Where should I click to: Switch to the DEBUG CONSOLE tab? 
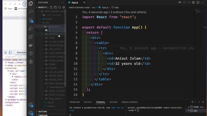[129, 102]
